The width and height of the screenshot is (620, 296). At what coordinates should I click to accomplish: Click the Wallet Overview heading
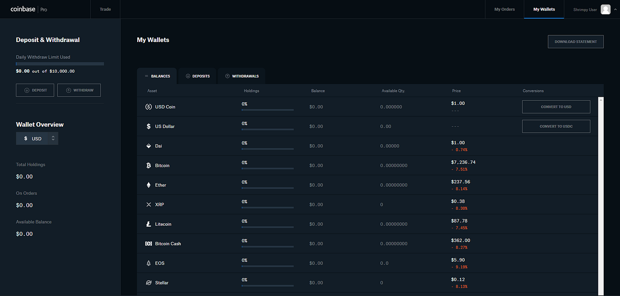pyautogui.click(x=40, y=124)
